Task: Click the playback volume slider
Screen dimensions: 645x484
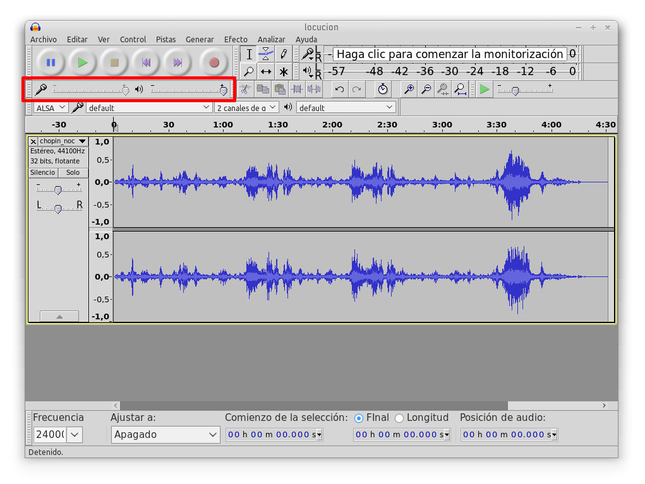Action: coord(189,89)
